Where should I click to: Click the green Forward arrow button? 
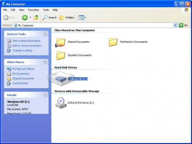[25, 18]
